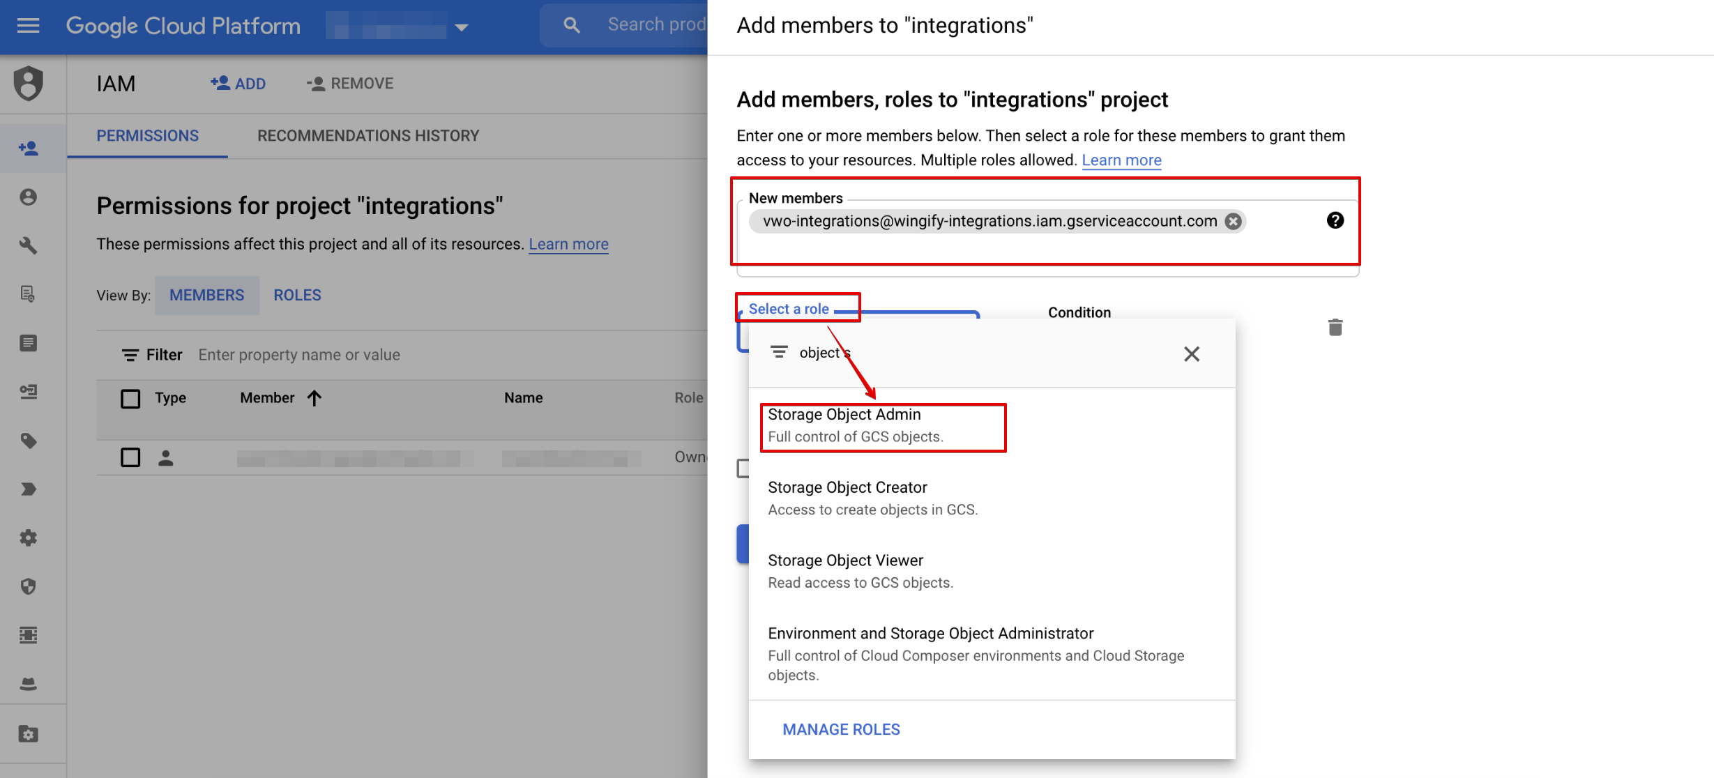Open the IAM add-person sidebar item

(x=28, y=148)
